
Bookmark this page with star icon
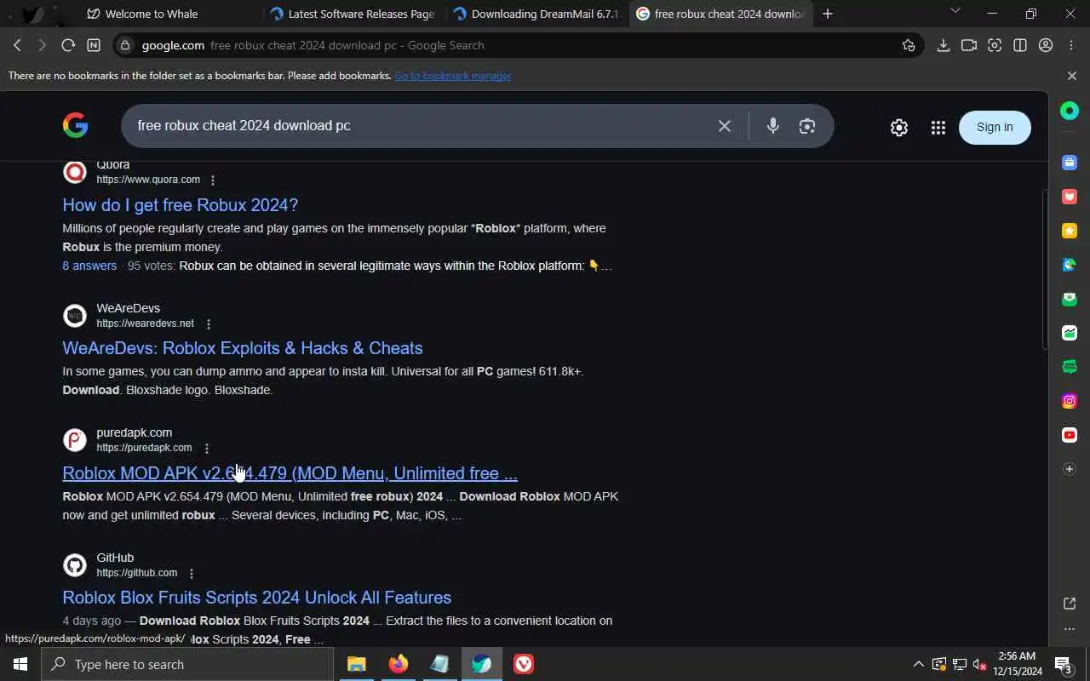pyautogui.click(x=909, y=45)
